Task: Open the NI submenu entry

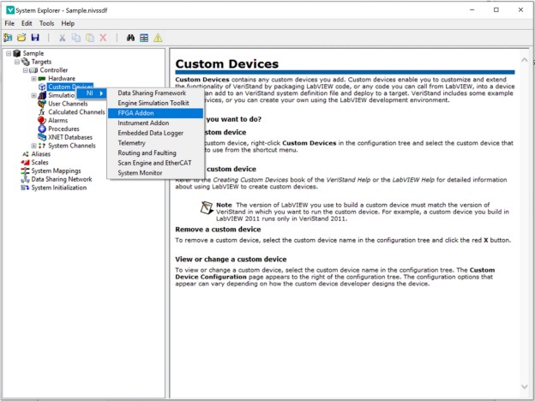Action: pyautogui.click(x=92, y=93)
